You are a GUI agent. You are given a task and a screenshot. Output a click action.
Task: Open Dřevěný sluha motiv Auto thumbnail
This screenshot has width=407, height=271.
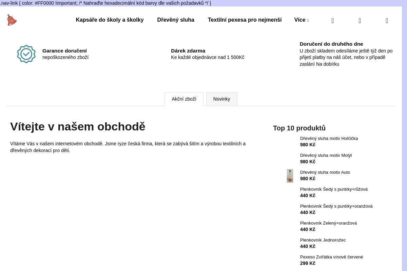coord(290,176)
